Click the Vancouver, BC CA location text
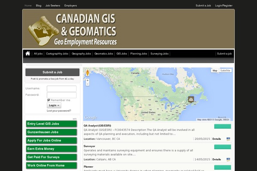 pos(108,139)
